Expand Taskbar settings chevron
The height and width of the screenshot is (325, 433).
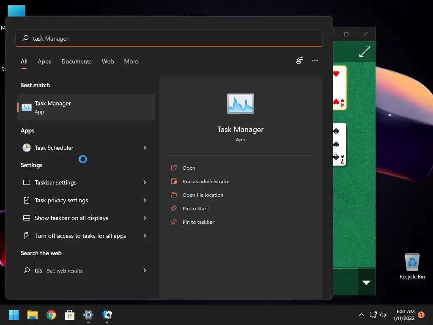pos(145,182)
